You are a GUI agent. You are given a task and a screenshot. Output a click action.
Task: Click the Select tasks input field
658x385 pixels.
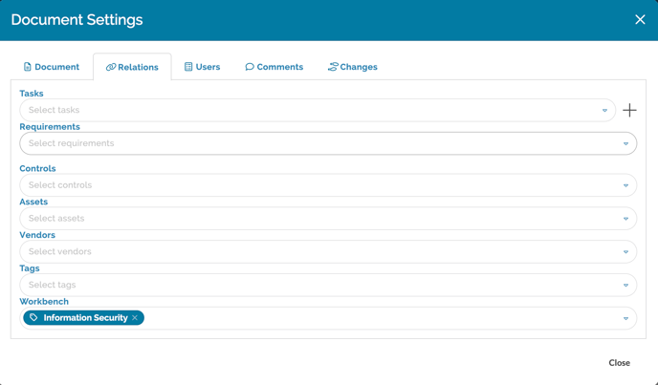point(306,111)
